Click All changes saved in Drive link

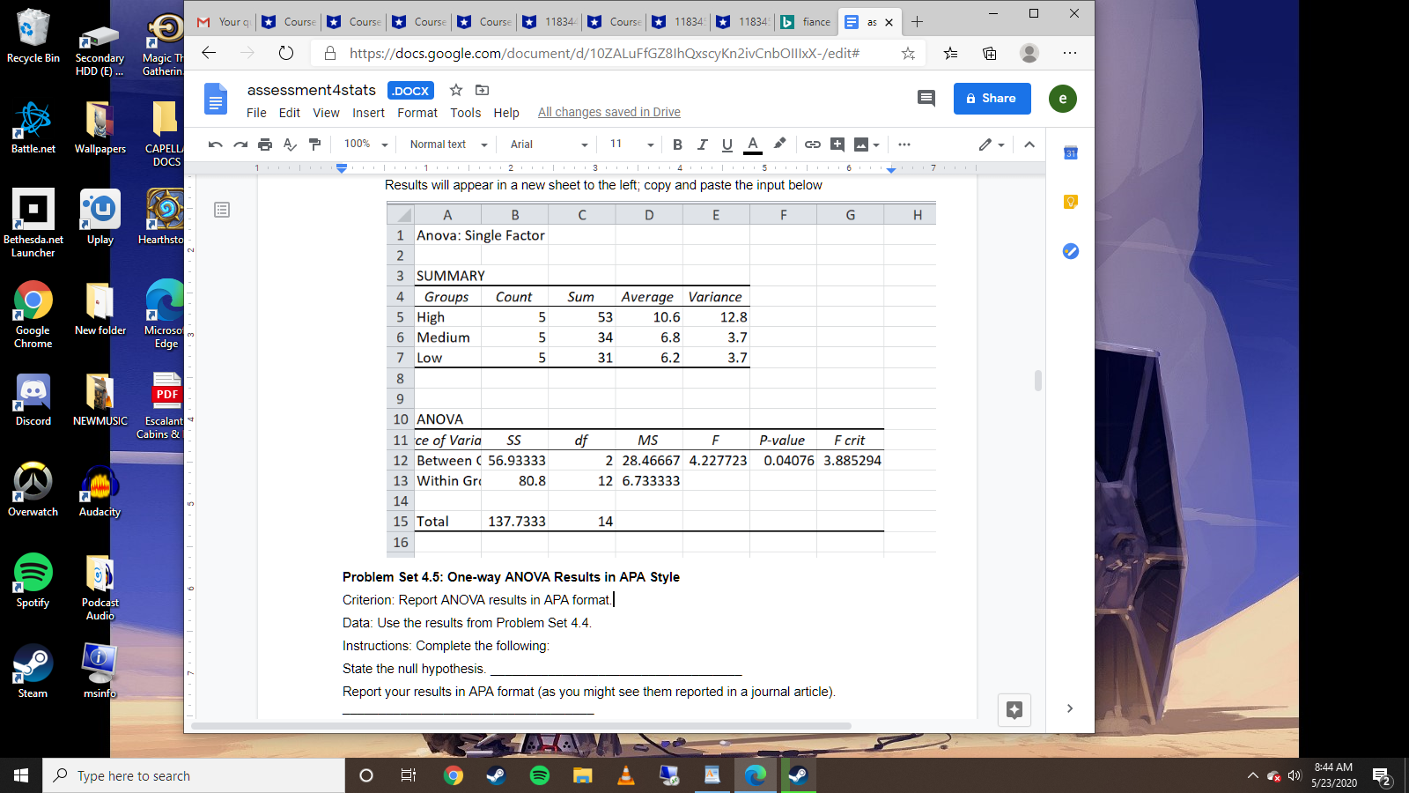609,112
